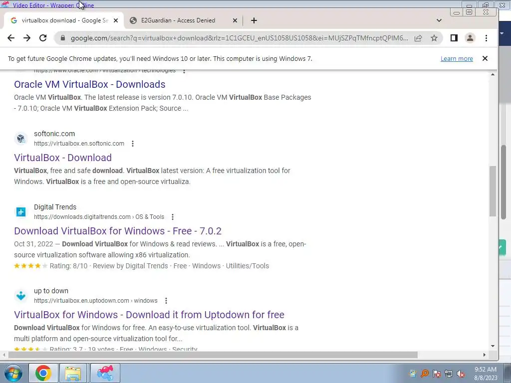Click the Action Center flag tray icon

436,374
